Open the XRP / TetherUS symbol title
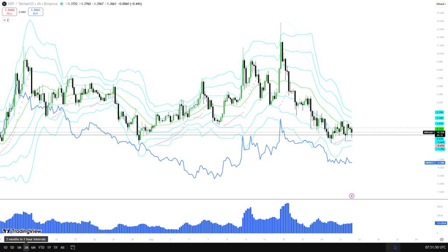448x252 pixels. [20, 4]
